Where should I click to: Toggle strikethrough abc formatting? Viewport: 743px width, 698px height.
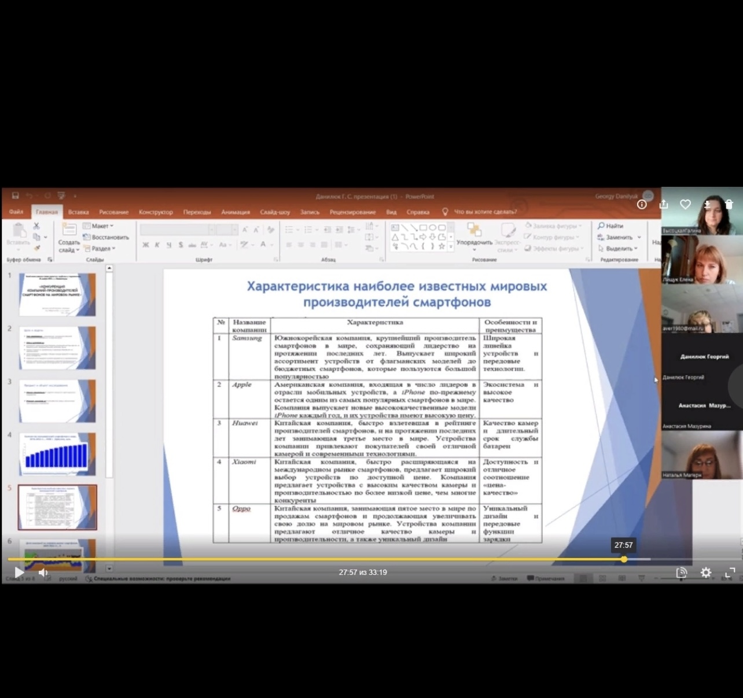[192, 245]
